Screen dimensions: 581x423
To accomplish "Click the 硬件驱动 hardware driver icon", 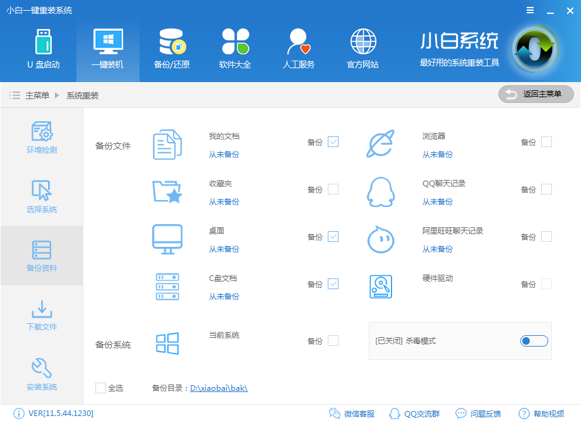I will [380, 286].
